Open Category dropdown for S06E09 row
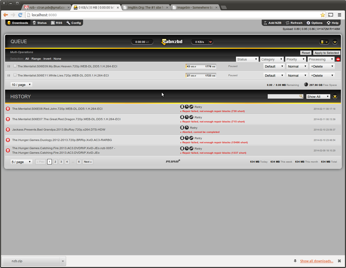Screen dimensions: 346x268 coord(274,66)
